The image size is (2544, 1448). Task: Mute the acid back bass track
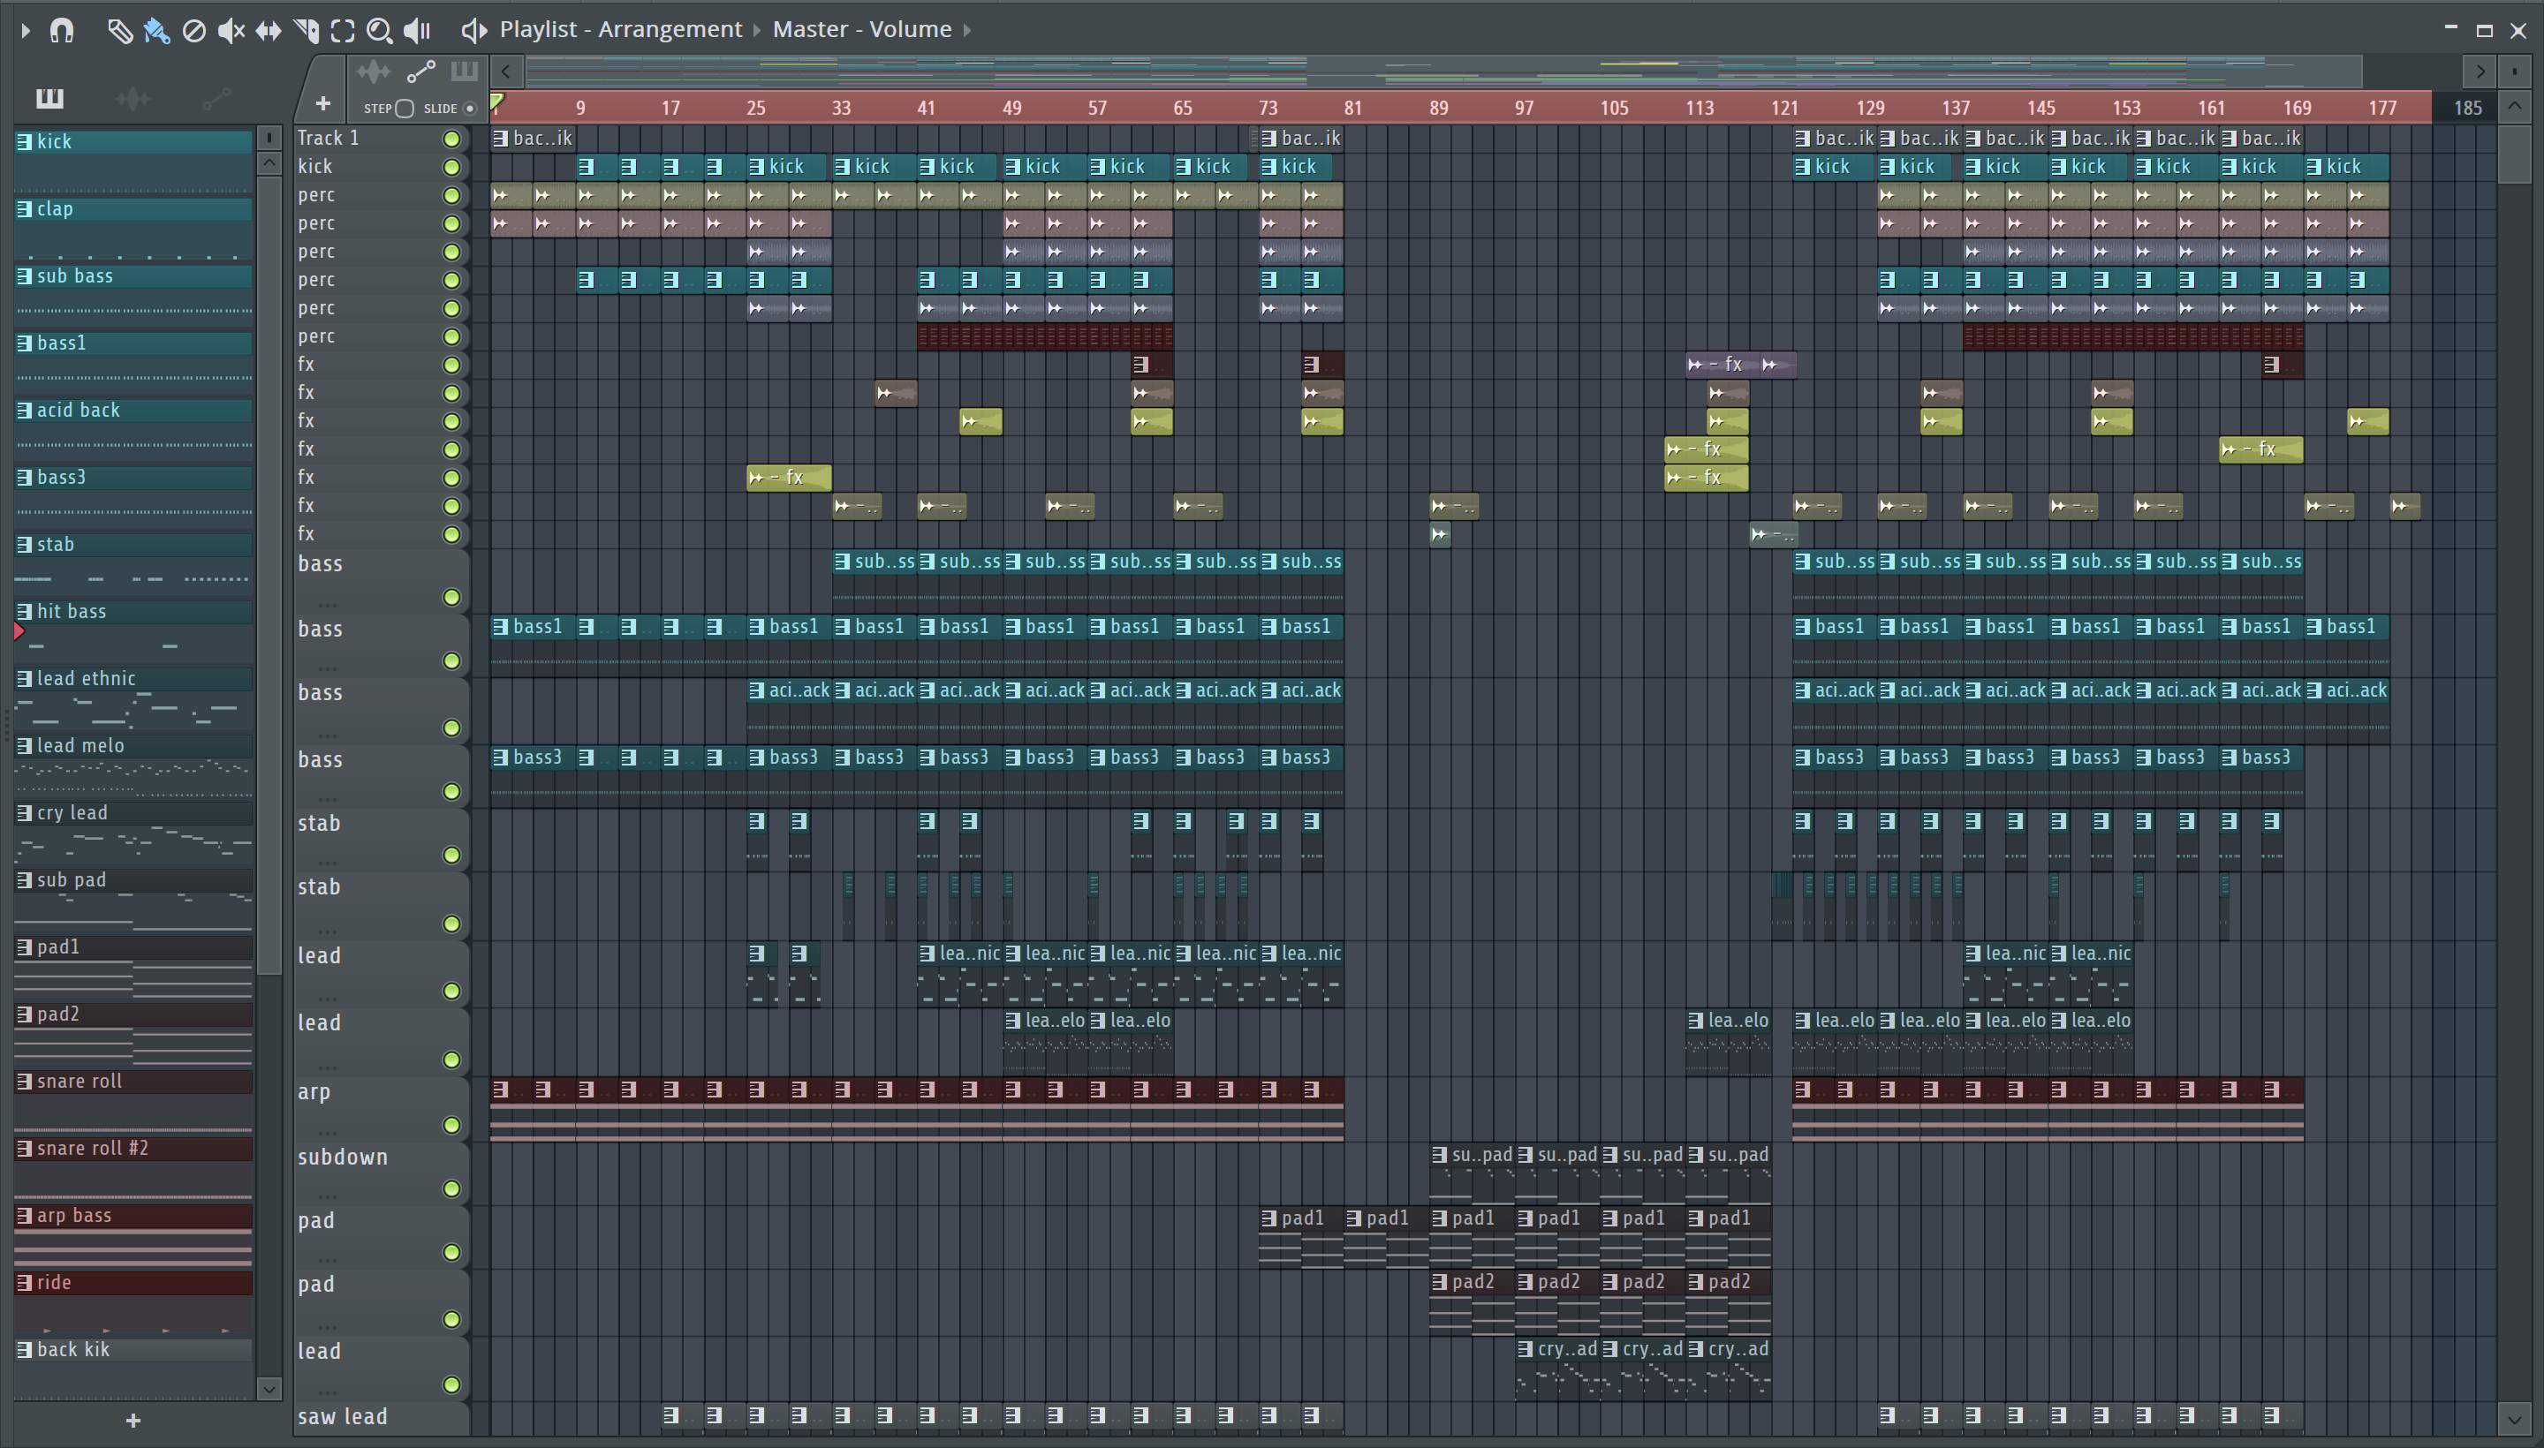click(x=451, y=728)
